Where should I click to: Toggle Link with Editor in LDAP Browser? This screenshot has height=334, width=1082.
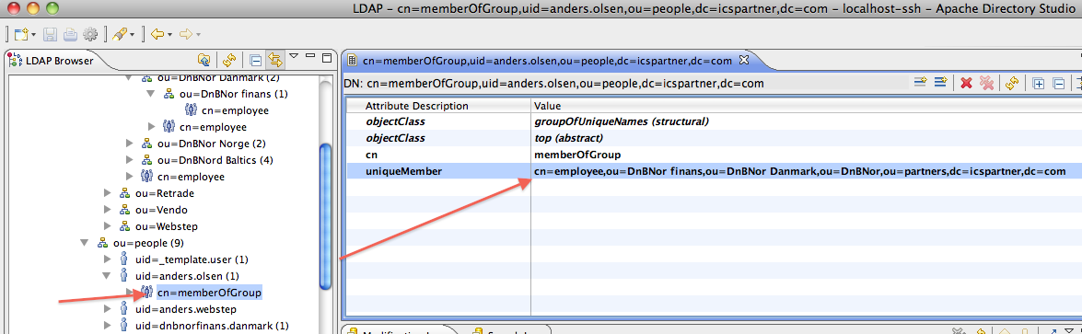click(274, 60)
